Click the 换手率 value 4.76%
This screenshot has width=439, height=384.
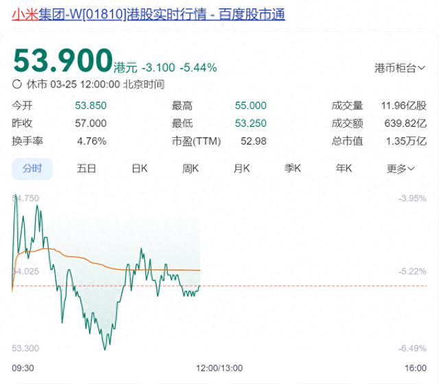92,141
